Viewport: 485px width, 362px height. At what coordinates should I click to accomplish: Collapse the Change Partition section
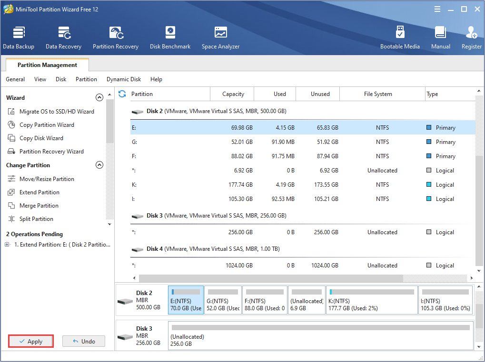[x=99, y=165]
